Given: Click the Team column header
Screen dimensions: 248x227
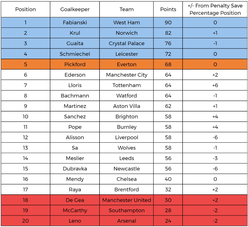Looking at the screenshot, I should tap(127, 9).
